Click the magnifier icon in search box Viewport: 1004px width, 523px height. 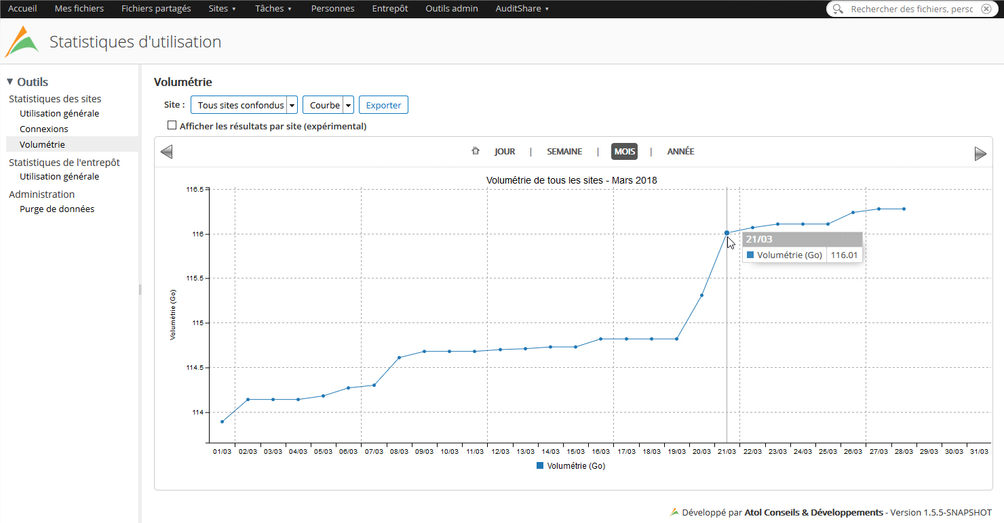[838, 9]
